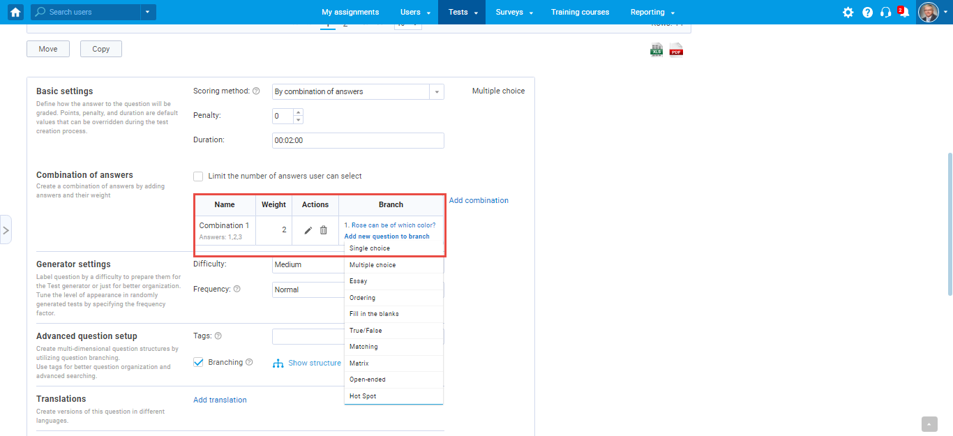The height and width of the screenshot is (436, 953).
Task: Export the list to PDF file
Action: [676, 50]
